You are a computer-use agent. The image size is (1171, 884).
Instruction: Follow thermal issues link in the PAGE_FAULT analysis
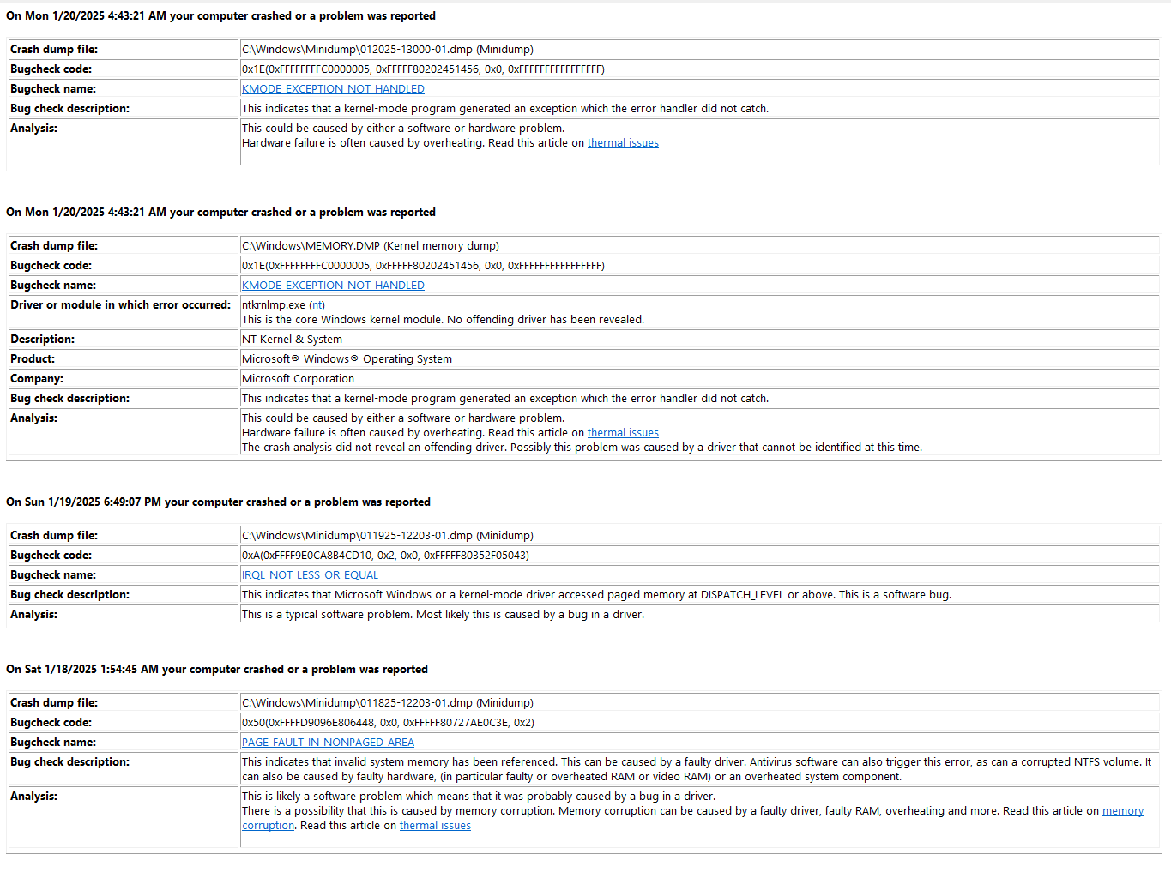coord(435,826)
